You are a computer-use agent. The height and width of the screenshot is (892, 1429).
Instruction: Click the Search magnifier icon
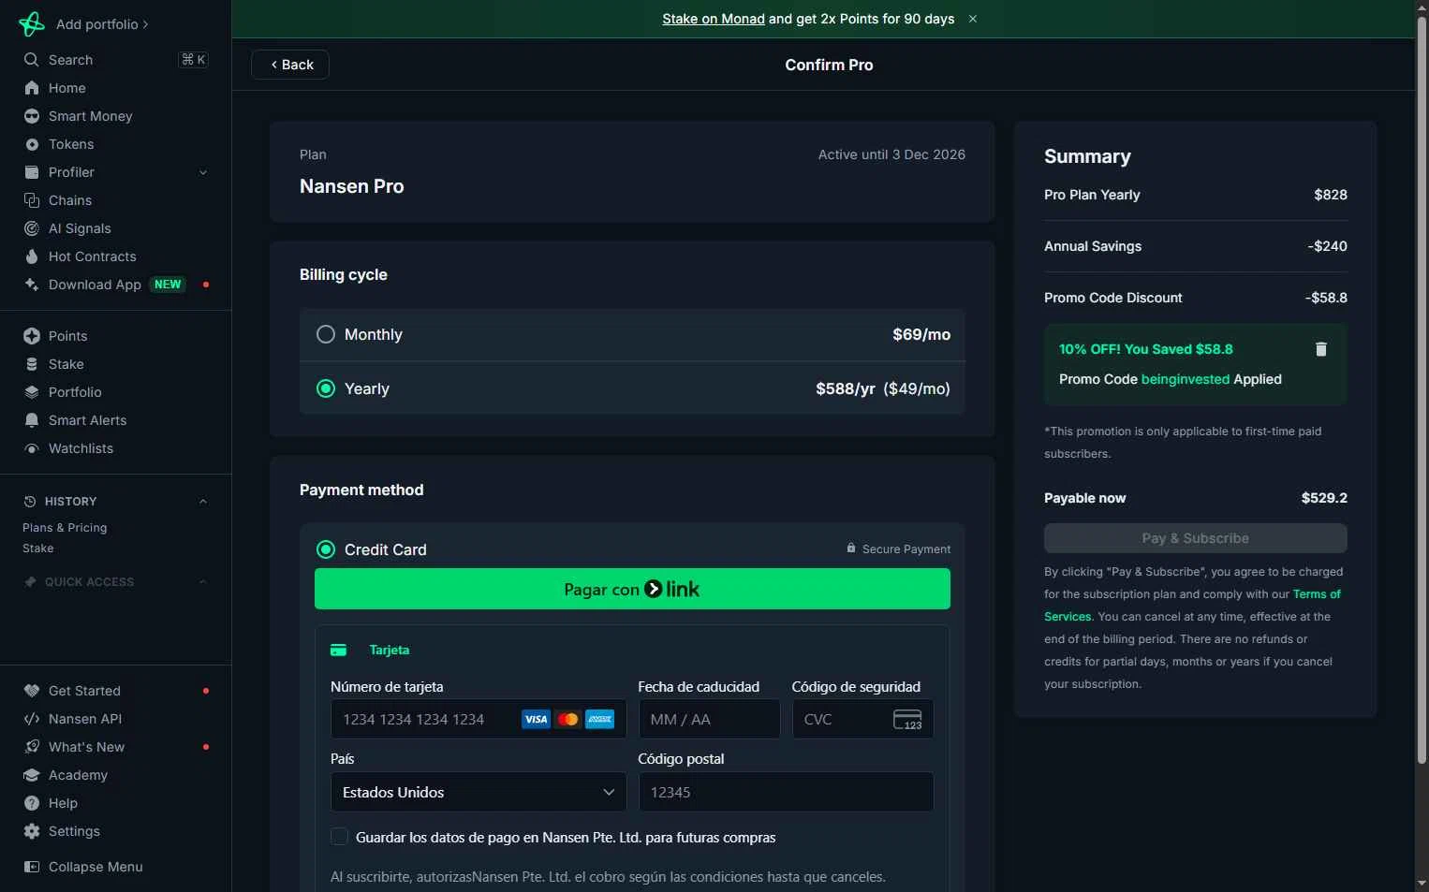tap(32, 60)
